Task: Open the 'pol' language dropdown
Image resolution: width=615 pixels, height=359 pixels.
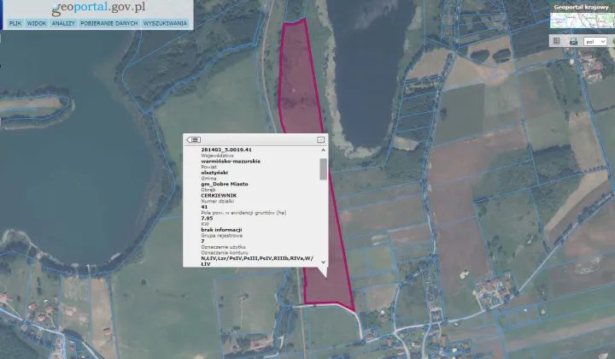Action: click(x=595, y=41)
